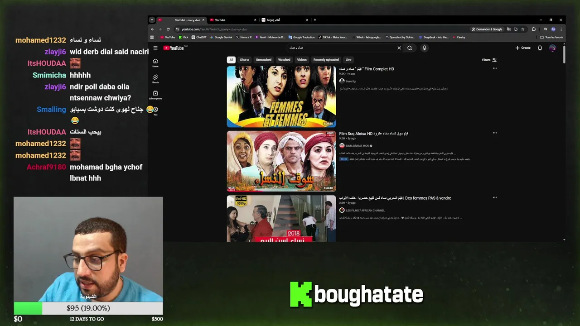The width and height of the screenshot is (580, 326).
Task: Click the magnifier search button on YouTube
Action: 410,48
